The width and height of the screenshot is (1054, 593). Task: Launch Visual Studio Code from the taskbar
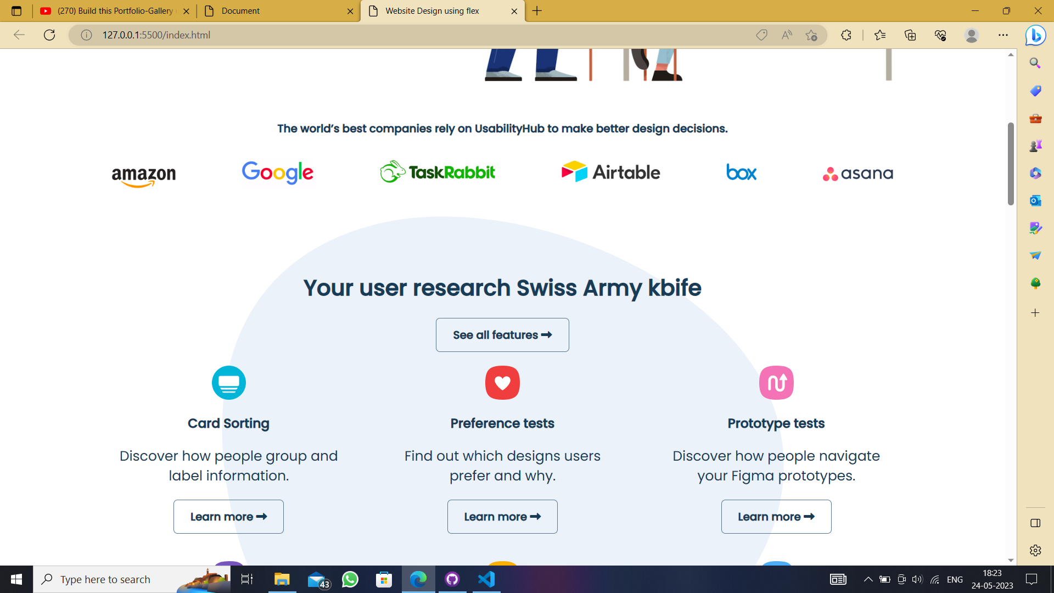(x=485, y=579)
